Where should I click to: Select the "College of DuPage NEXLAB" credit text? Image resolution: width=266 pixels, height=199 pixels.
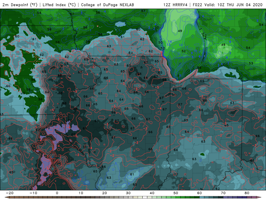(x=107, y=5)
